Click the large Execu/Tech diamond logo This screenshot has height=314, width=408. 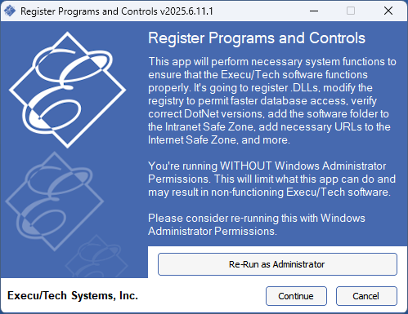(x=67, y=90)
